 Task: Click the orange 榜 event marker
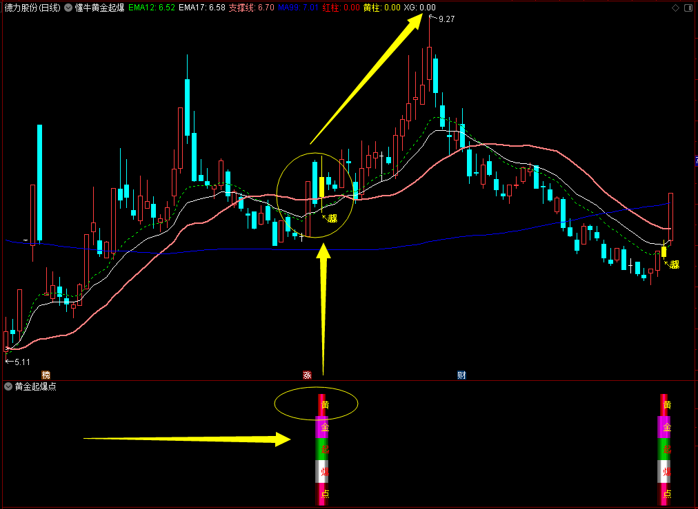click(x=46, y=375)
